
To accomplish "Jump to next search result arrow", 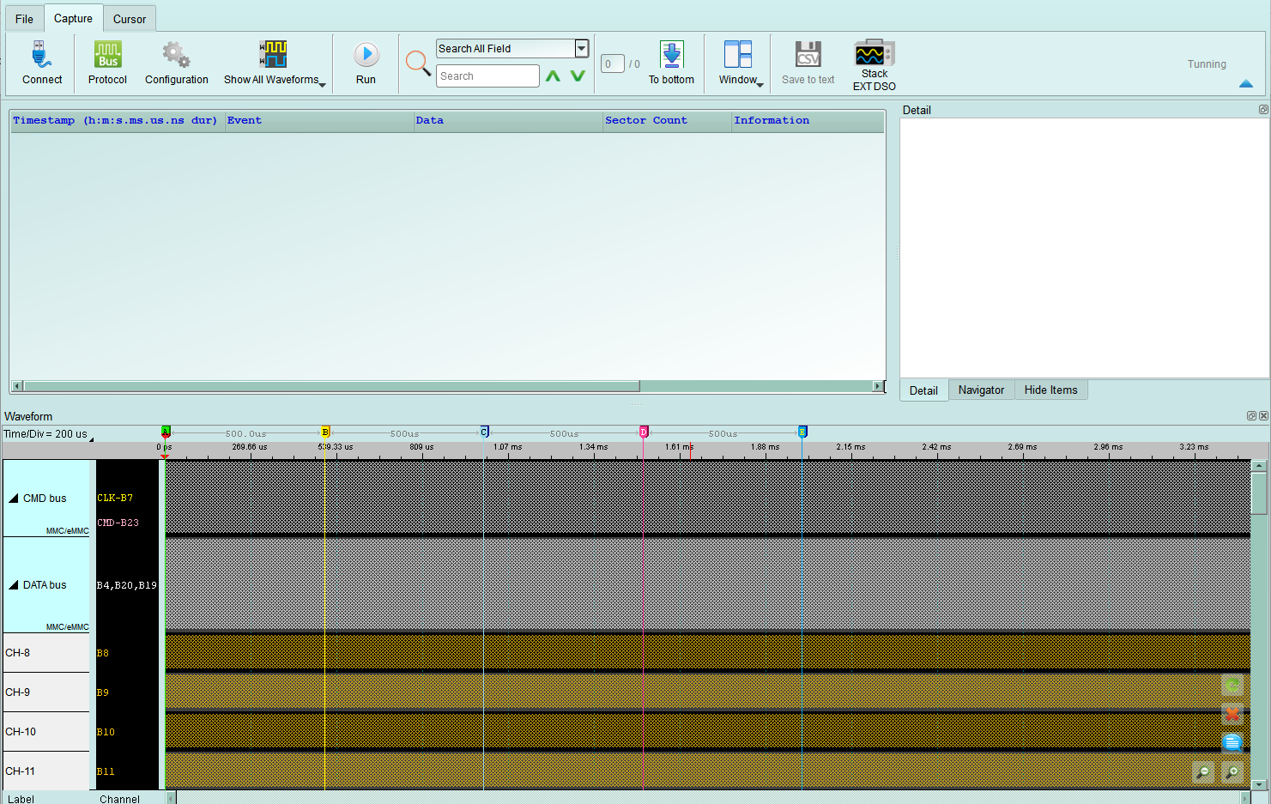I will point(578,76).
